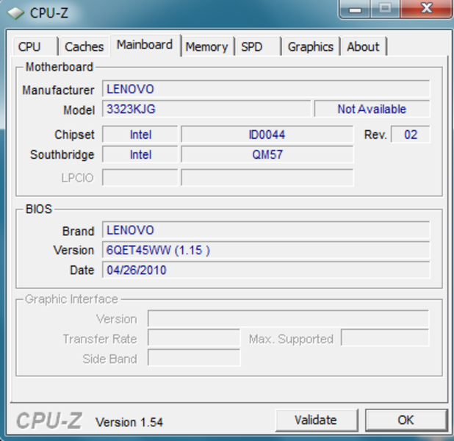Show the About tab
This screenshot has height=441, width=454.
364,46
